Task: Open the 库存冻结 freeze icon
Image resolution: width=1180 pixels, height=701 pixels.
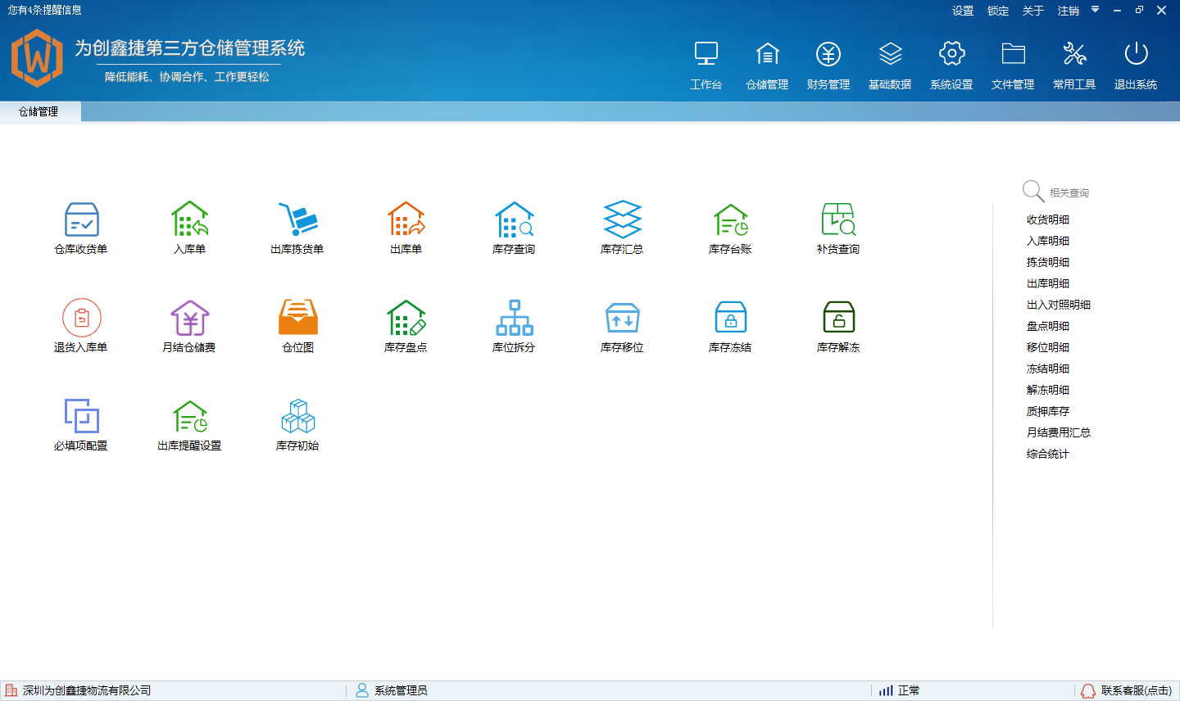Action: (731, 318)
